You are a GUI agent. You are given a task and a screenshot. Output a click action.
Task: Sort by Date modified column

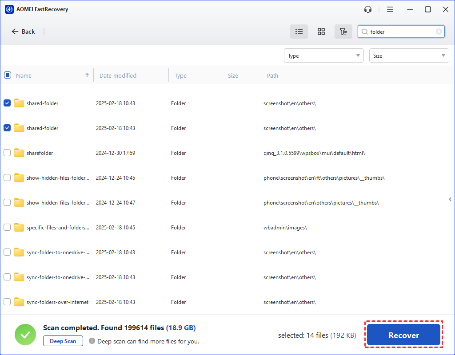[118, 75]
